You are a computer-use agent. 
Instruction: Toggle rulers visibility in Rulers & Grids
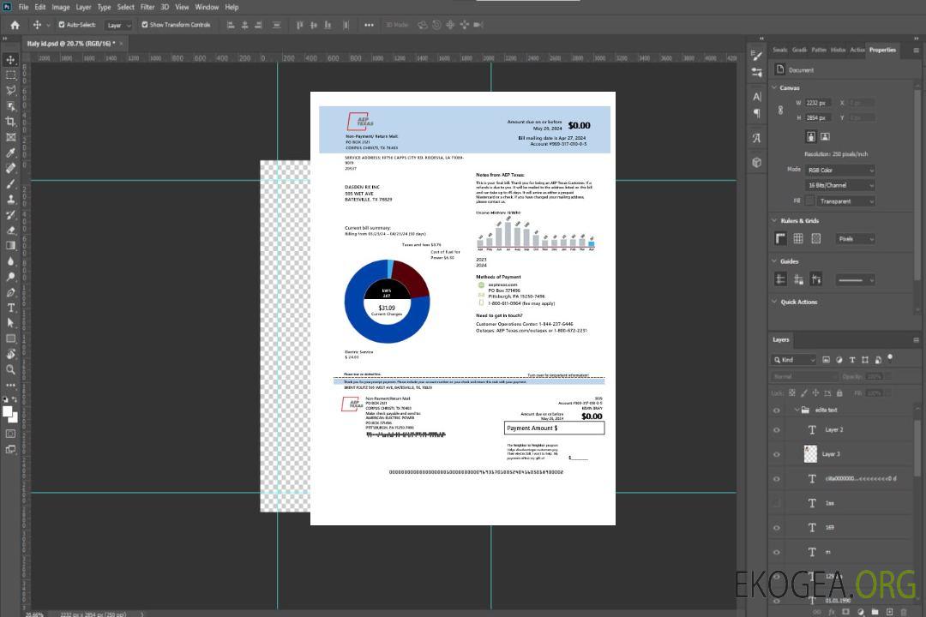(x=781, y=238)
